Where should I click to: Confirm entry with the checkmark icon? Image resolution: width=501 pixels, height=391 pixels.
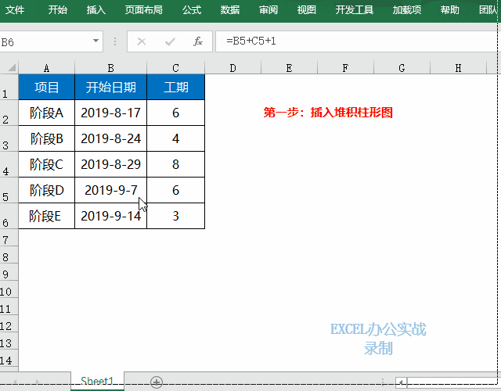(170, 41)
